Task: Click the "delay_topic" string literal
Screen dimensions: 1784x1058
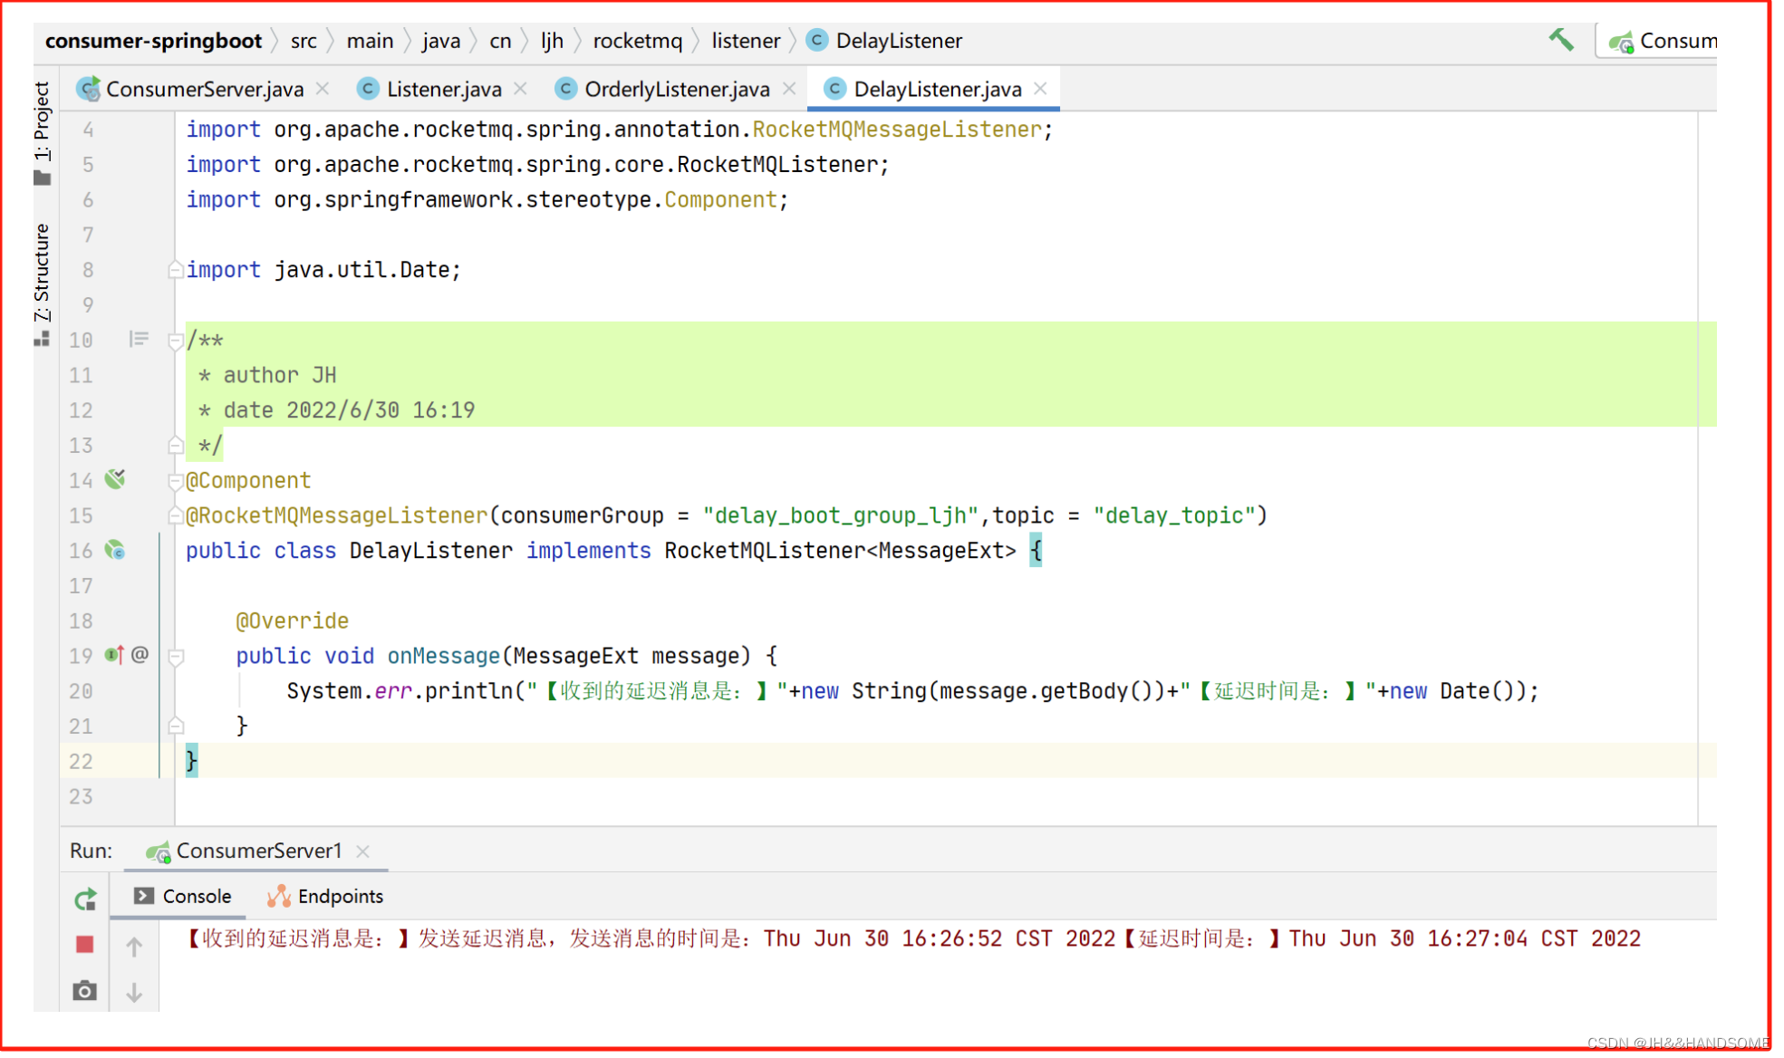Action: tap(1173, 515)
